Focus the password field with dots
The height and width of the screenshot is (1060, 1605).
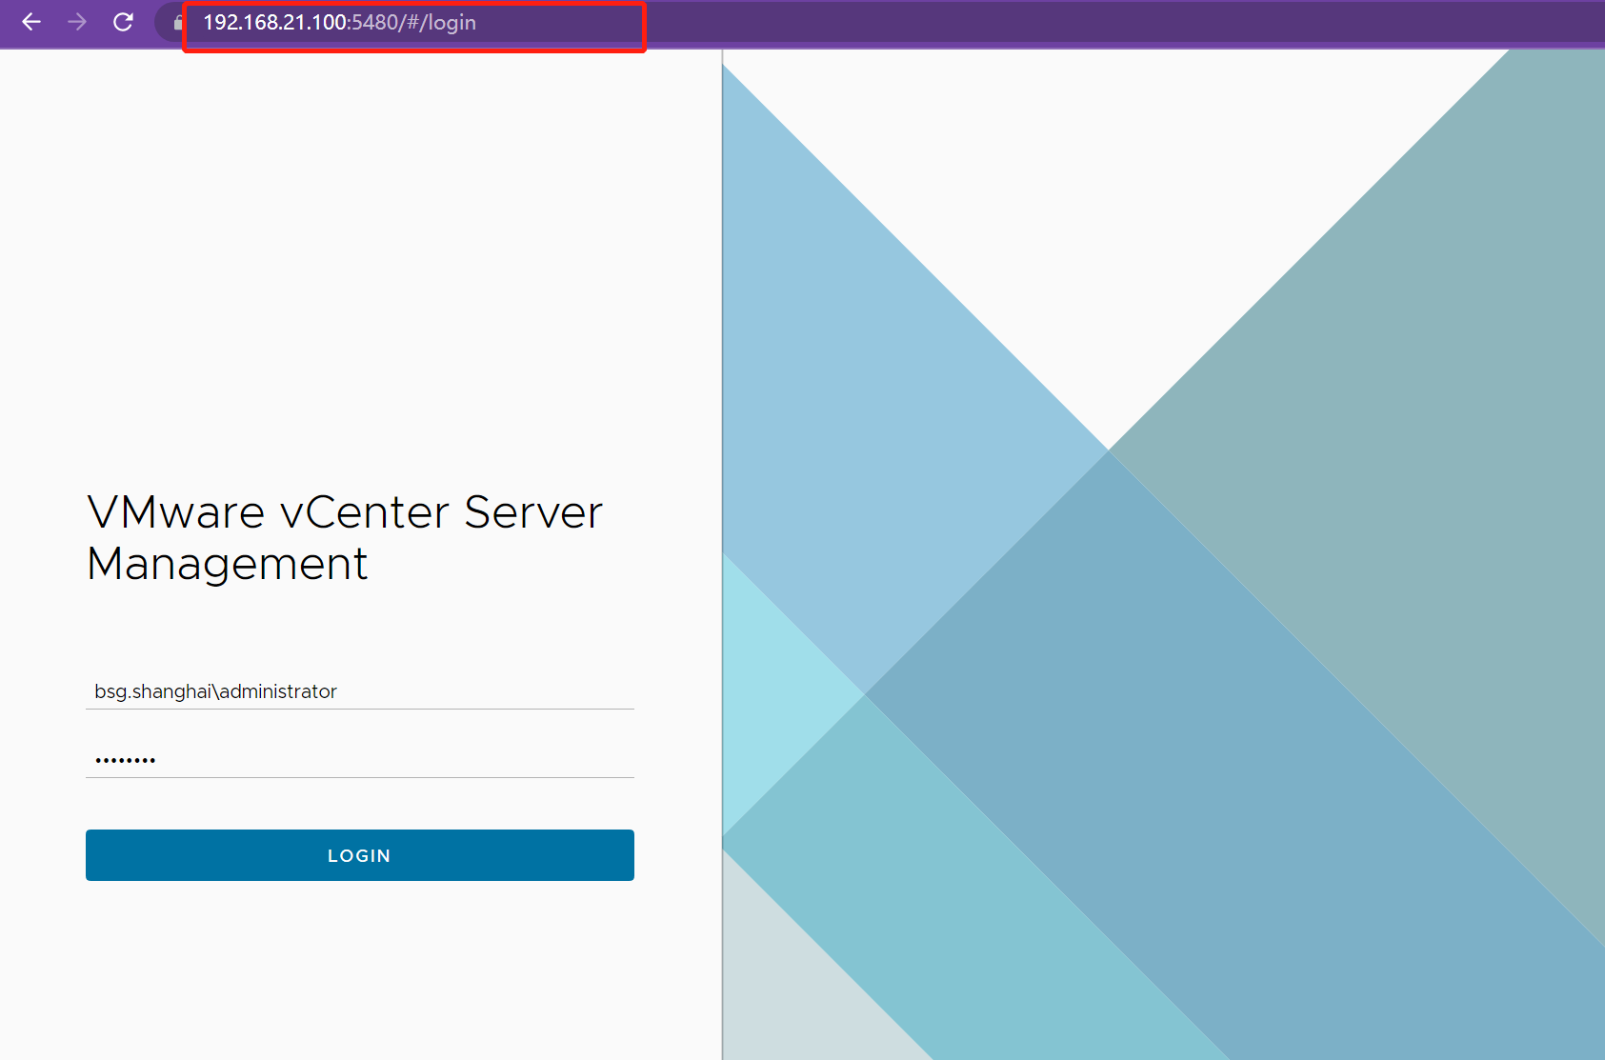[x=360, y=760]
